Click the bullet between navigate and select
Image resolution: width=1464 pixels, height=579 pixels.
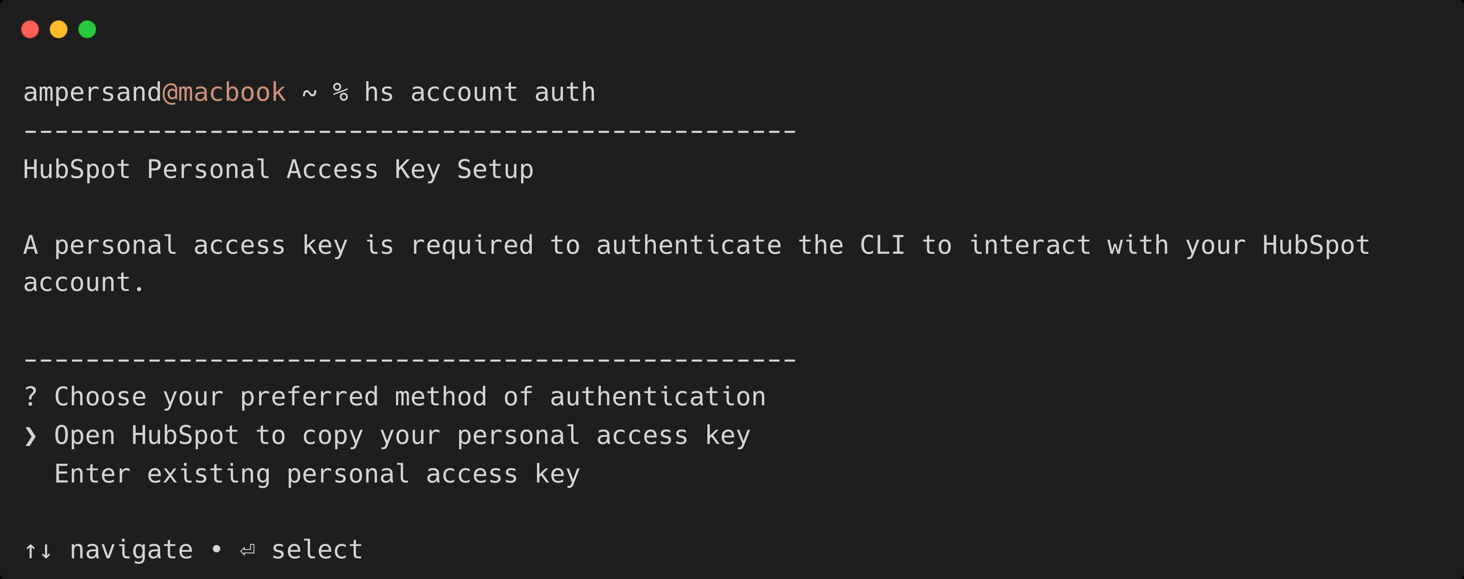(217, 549)
